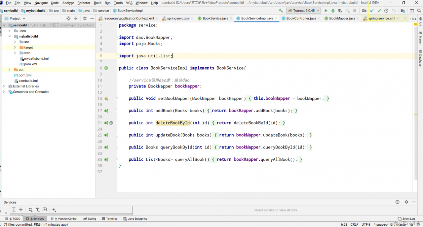This screenshot has height=227, width=423.
Task: Collapse the ssmbuild root tree node
Action: point(4,25)
